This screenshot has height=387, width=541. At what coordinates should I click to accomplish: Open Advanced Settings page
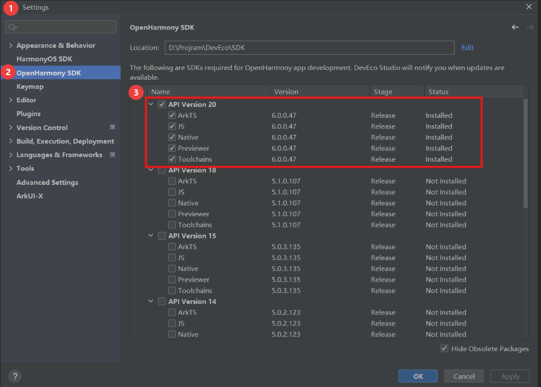(x=47, y=182)
